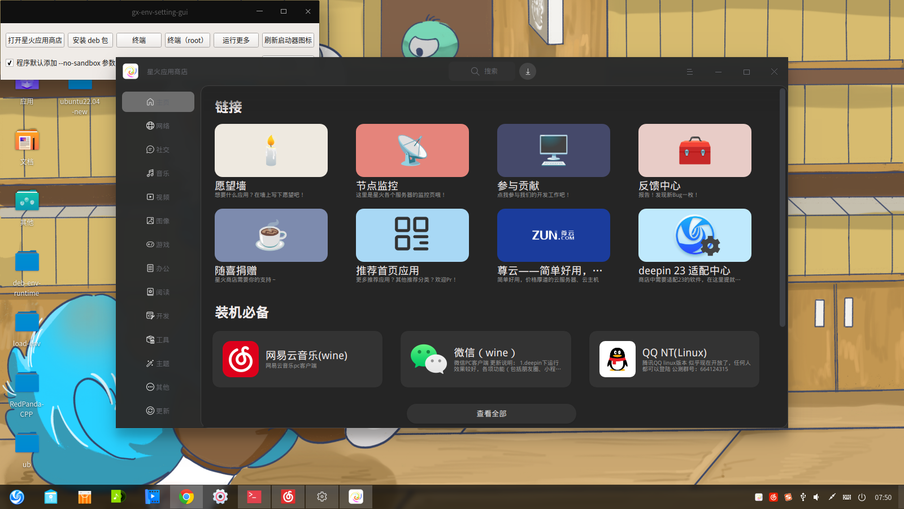Click the 终端 (root) button
Image resolution: width=904 pixels, height=509 pixels.
click(x=188, y=40)
